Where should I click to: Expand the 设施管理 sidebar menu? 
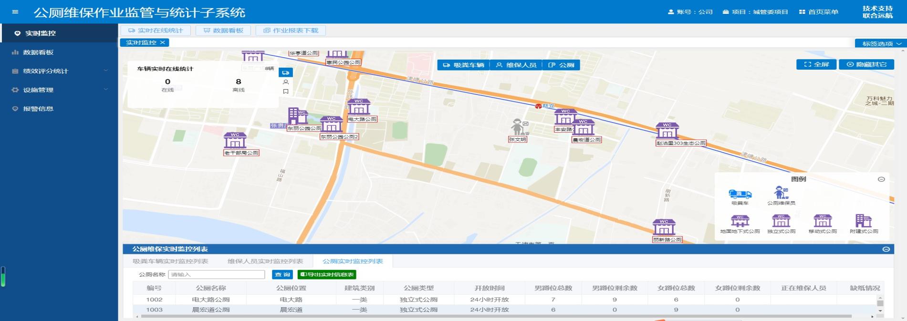59,90
